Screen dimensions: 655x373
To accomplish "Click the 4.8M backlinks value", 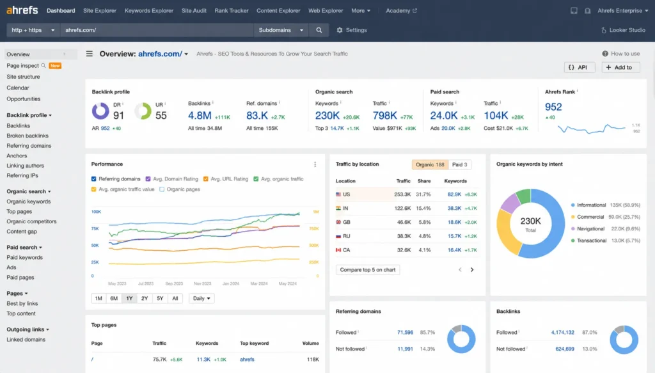I will tap(200, 116).
